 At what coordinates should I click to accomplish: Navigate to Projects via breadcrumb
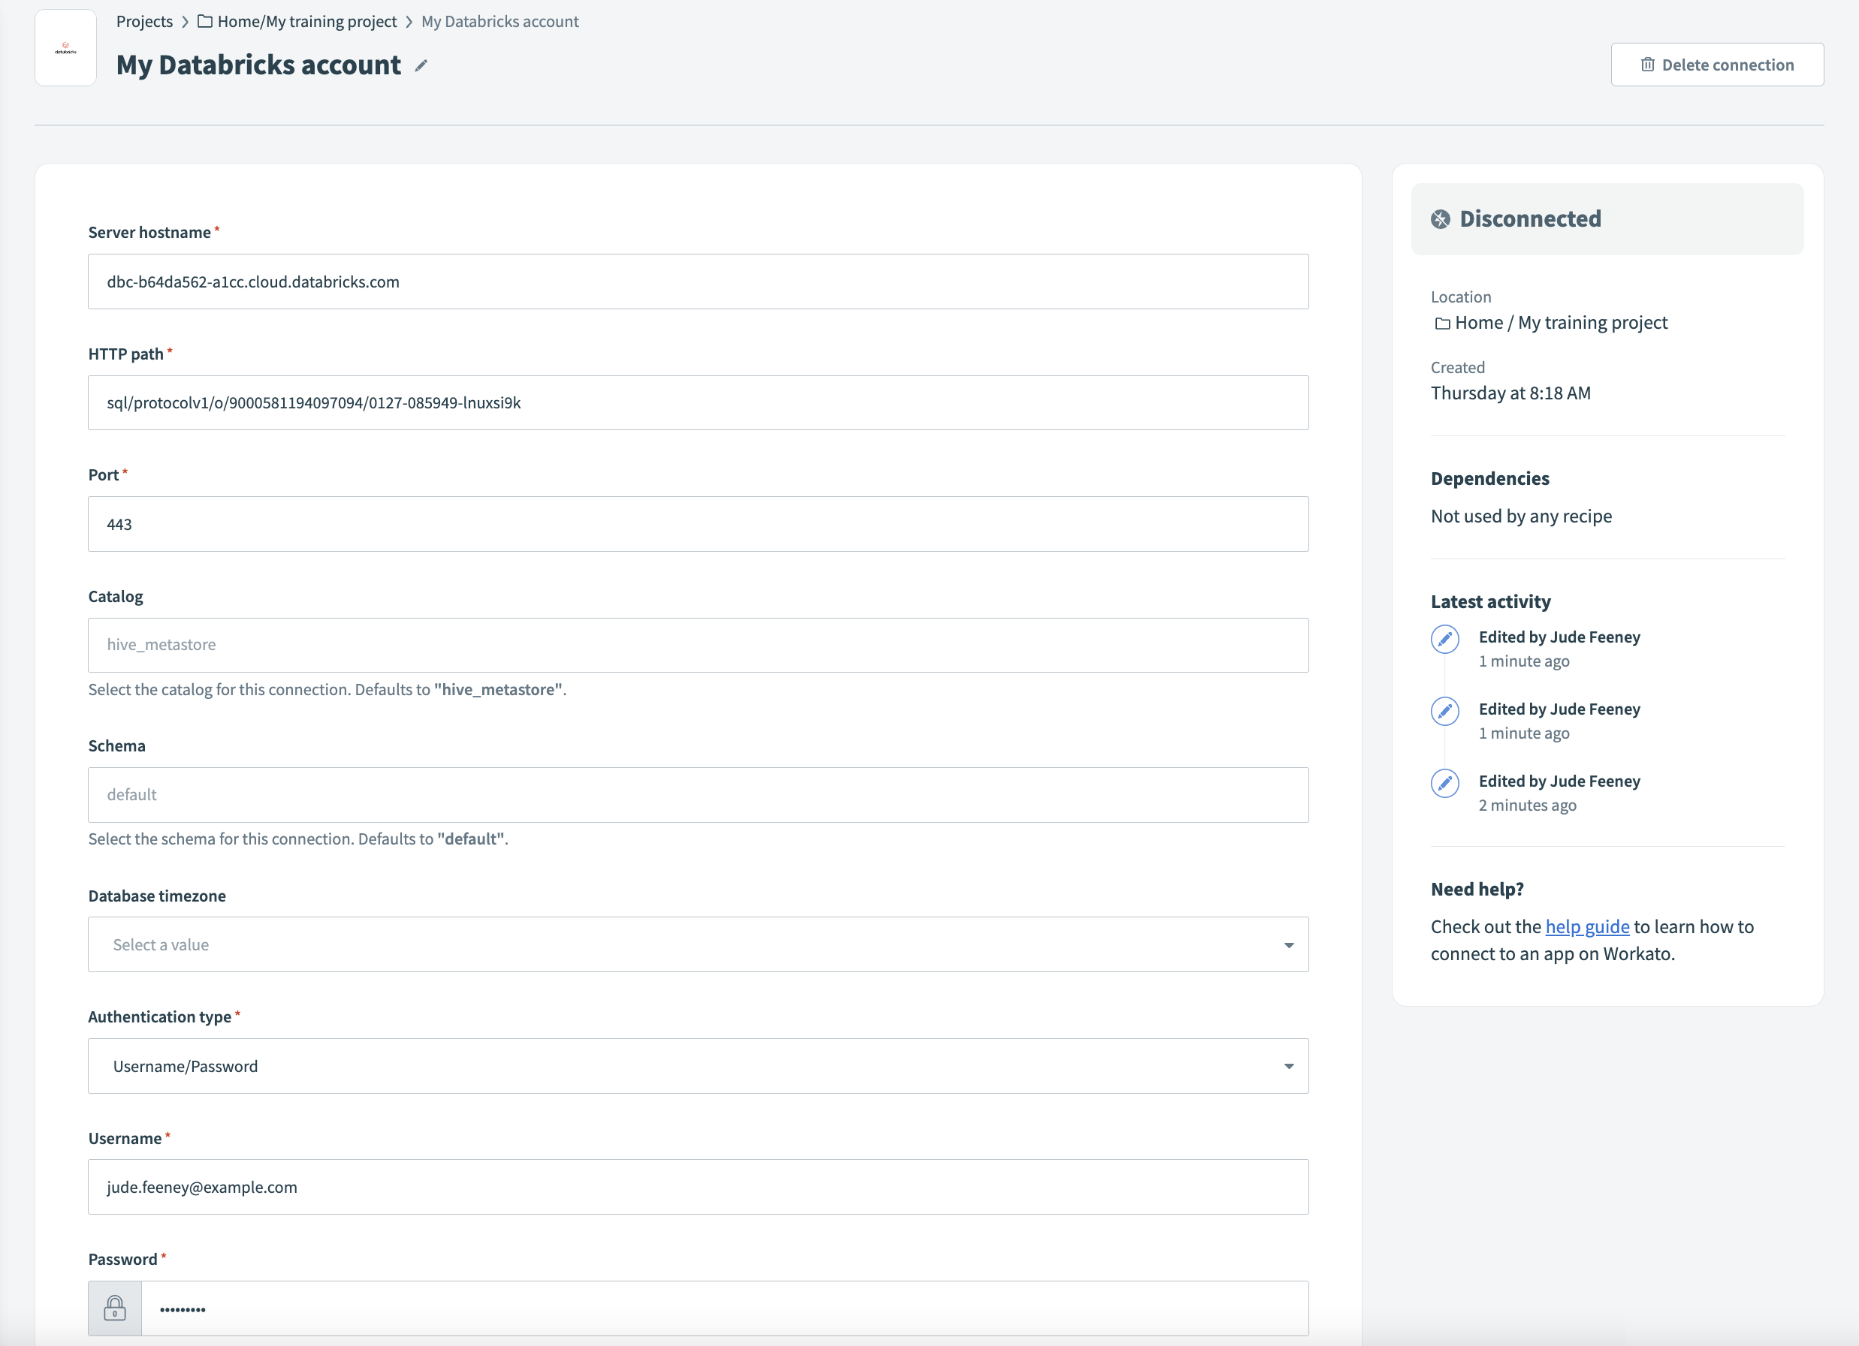[144, 21]
